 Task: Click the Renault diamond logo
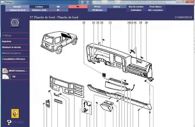(15, 113)
